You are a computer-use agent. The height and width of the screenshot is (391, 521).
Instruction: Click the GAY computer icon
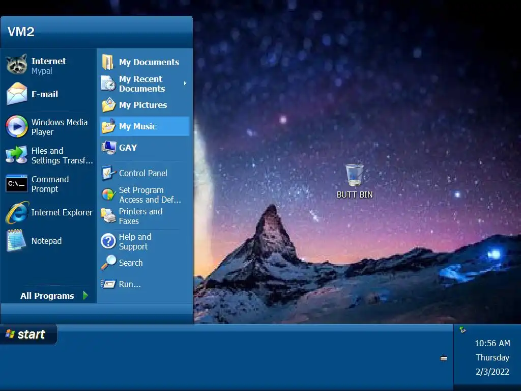(109, 147)
